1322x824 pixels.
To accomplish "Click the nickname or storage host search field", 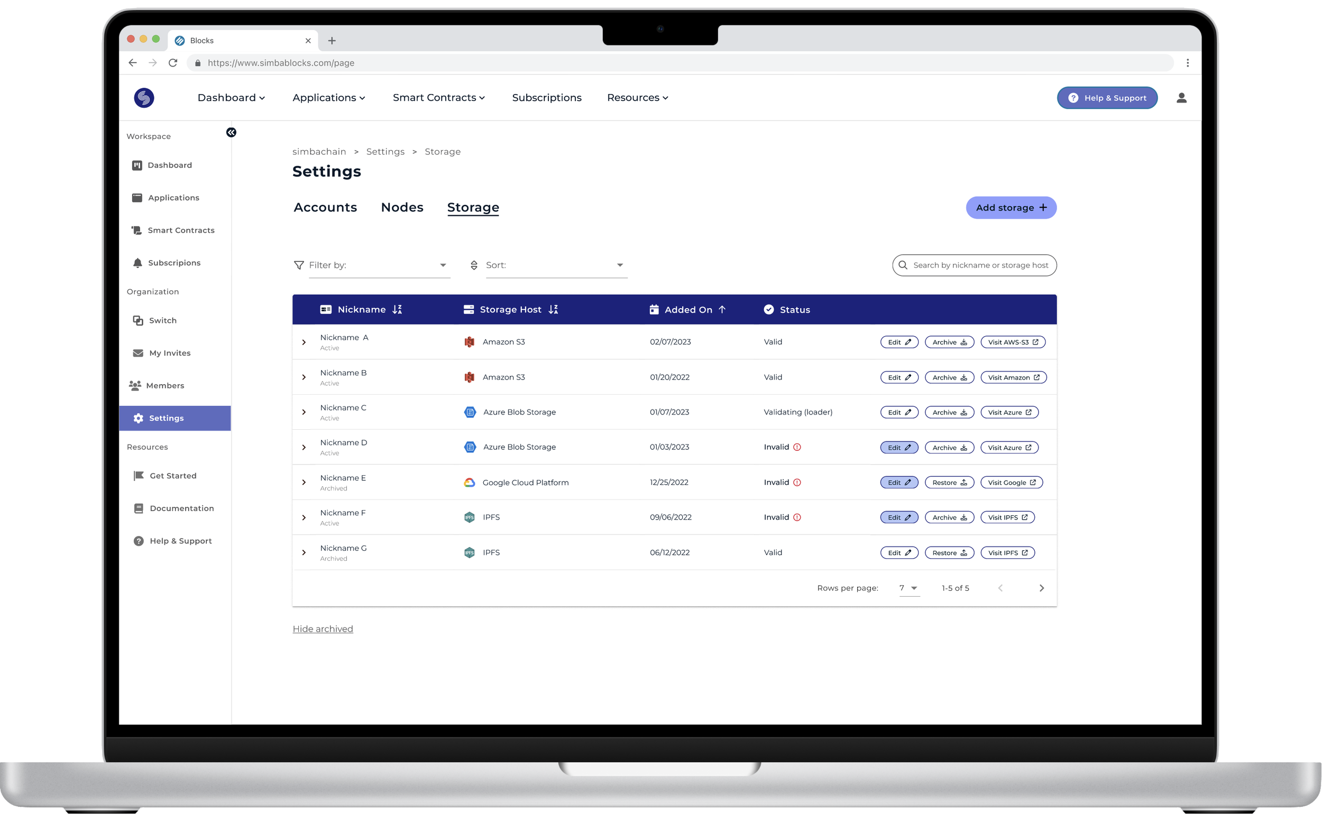I will coord(980,265).
